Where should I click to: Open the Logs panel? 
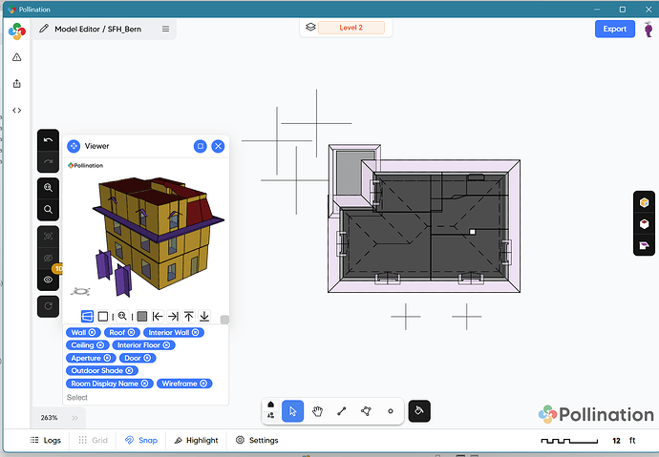tap(45, 441)
